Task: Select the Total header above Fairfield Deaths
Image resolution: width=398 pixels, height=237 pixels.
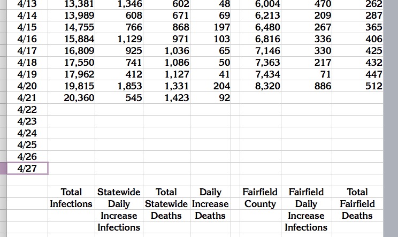Action: [358, 192]
